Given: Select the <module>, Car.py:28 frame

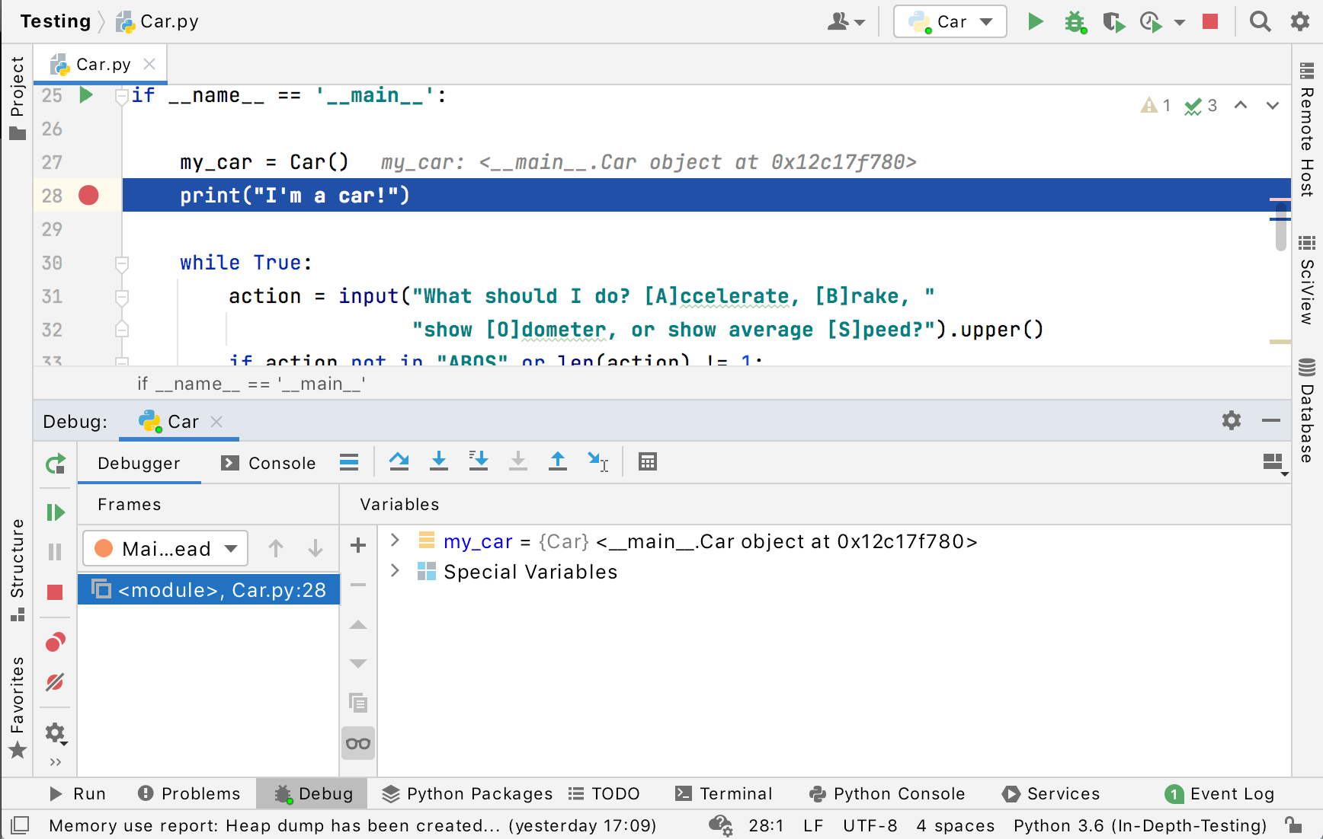Looking at the screenshot, I should (208, 589).
